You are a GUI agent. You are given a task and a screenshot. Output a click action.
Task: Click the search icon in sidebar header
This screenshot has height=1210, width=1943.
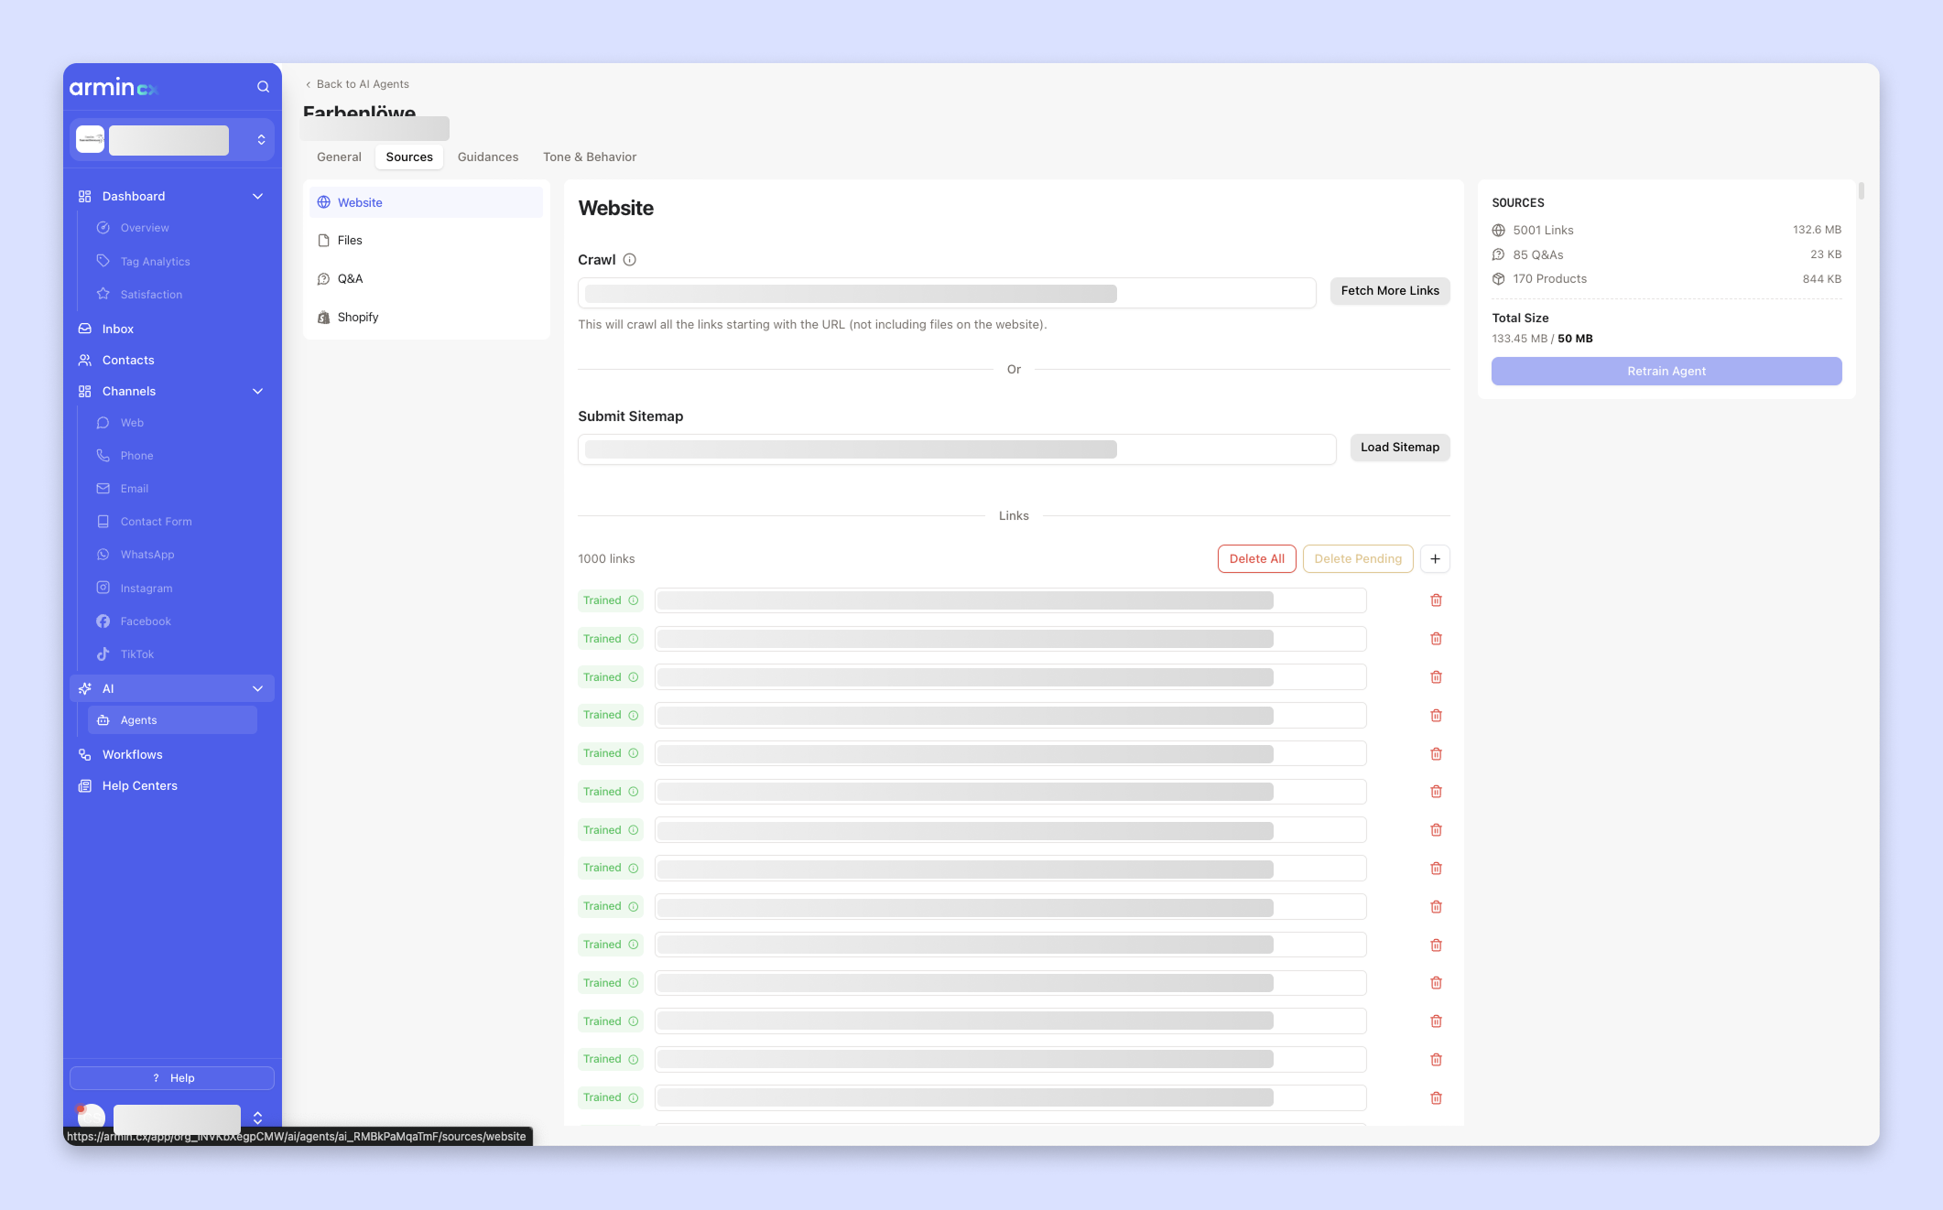point(263,87)
